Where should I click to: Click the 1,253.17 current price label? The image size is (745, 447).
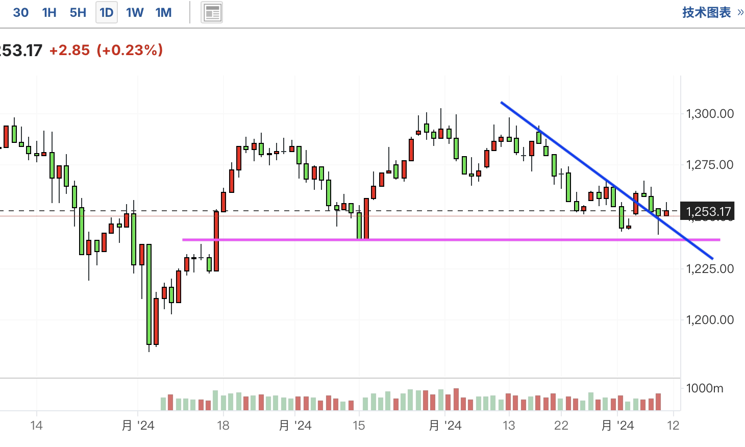click(x=707, y=211)
